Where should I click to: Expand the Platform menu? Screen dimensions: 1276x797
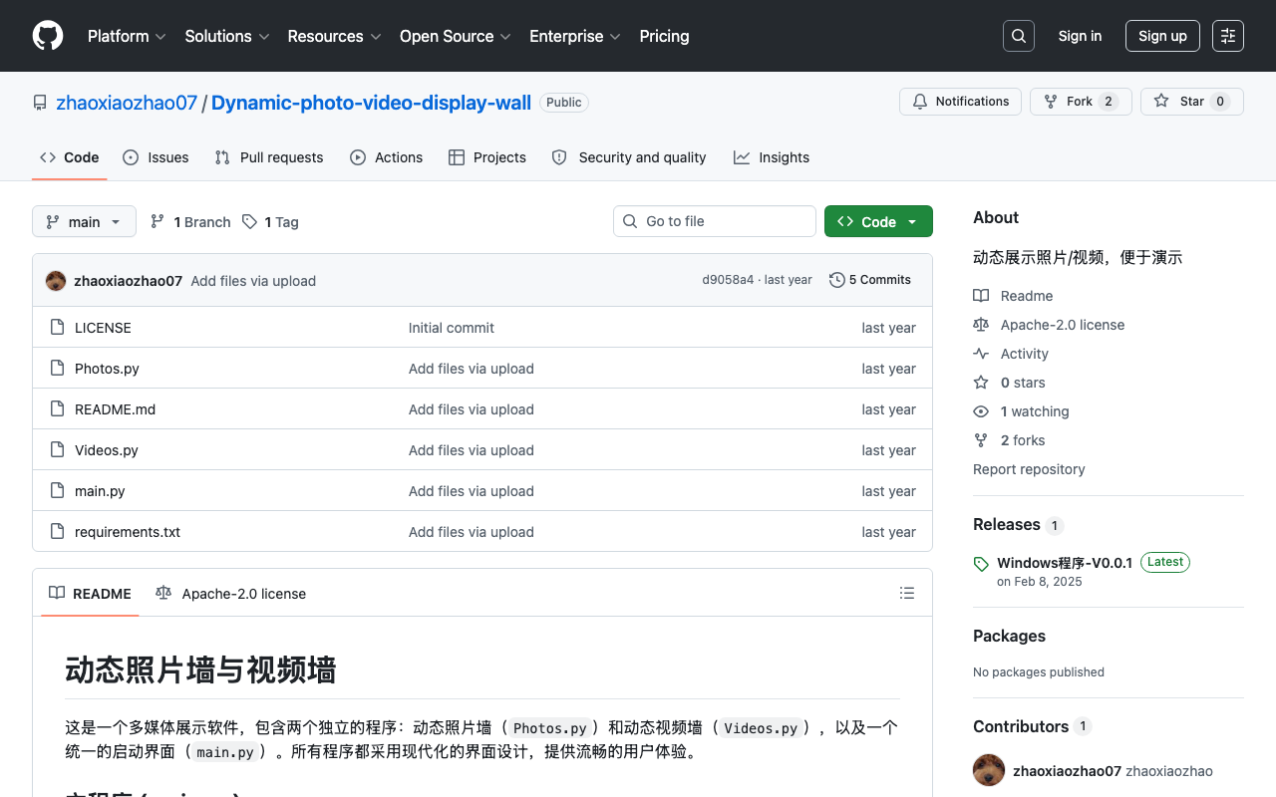coord(127,36)
